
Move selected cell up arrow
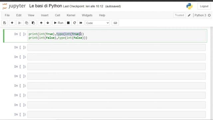point(41,23)
